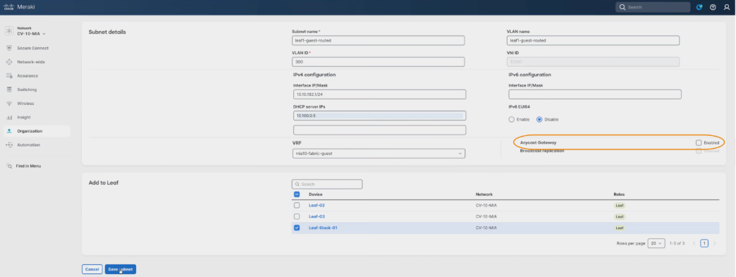Viewport: 736px width, 277px height.
Task: Go to the previous page arrow
Action: [694, 243]
